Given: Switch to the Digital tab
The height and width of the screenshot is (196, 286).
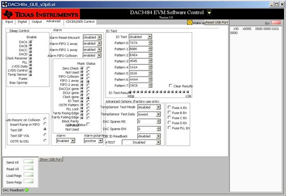Looking at the screenshot, I should pos(22,22).
